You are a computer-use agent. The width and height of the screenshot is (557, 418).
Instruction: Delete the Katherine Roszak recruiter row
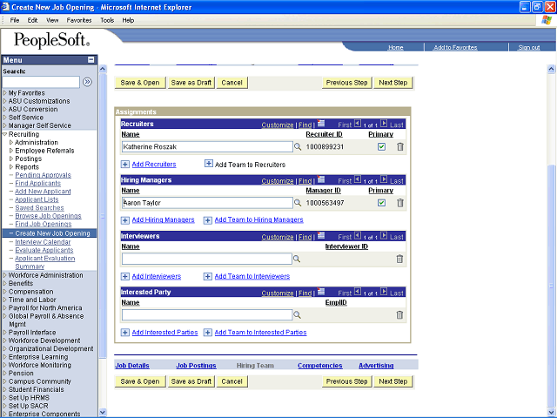click(400, 146)
